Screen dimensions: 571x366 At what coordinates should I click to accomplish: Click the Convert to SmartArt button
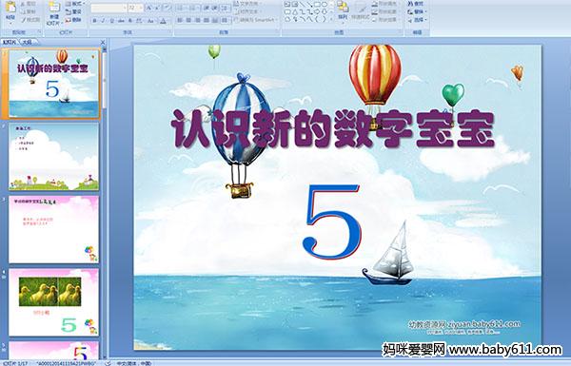[x=256, y=20]
